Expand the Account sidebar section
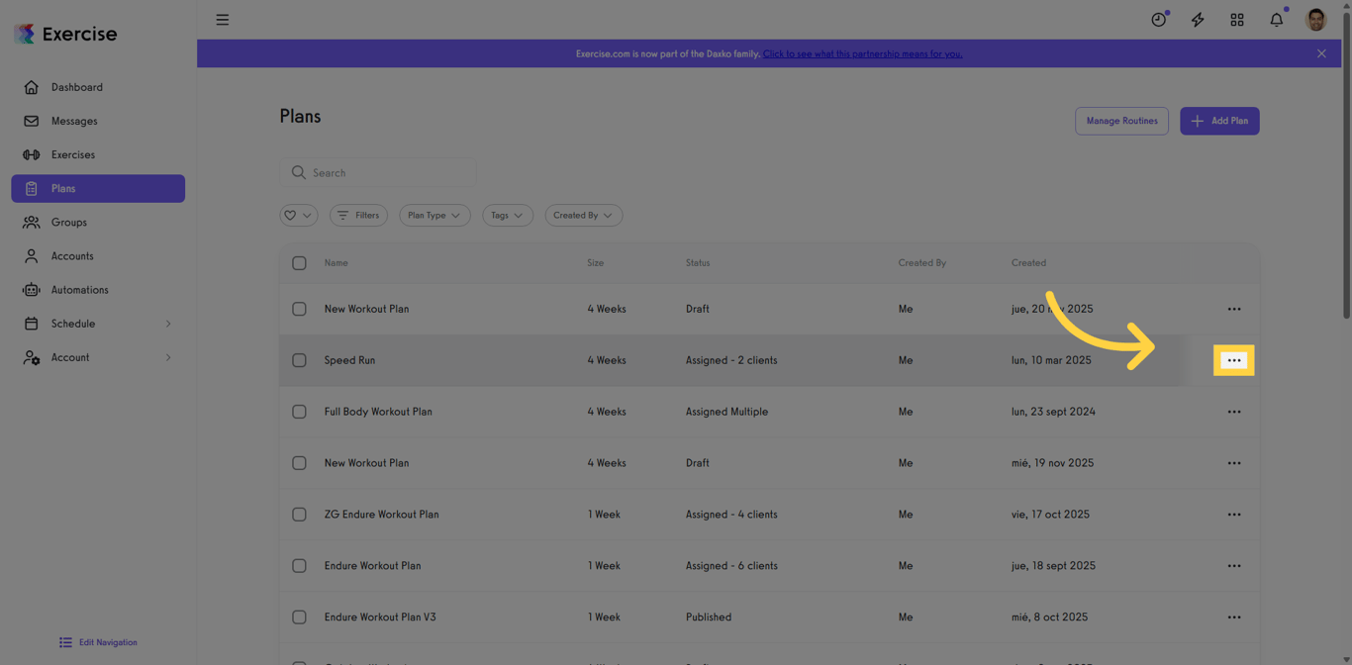Viewport: 1352px width, 665px height. [98, 357]
